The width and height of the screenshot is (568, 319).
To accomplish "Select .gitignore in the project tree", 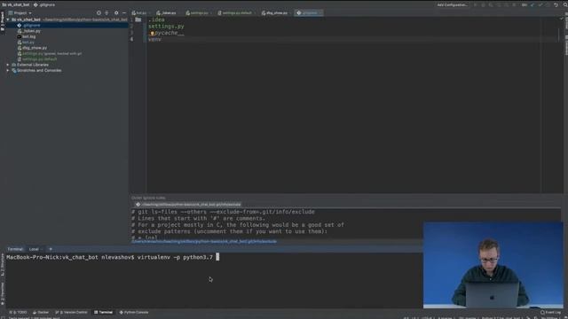I will (x=28, y=26).
